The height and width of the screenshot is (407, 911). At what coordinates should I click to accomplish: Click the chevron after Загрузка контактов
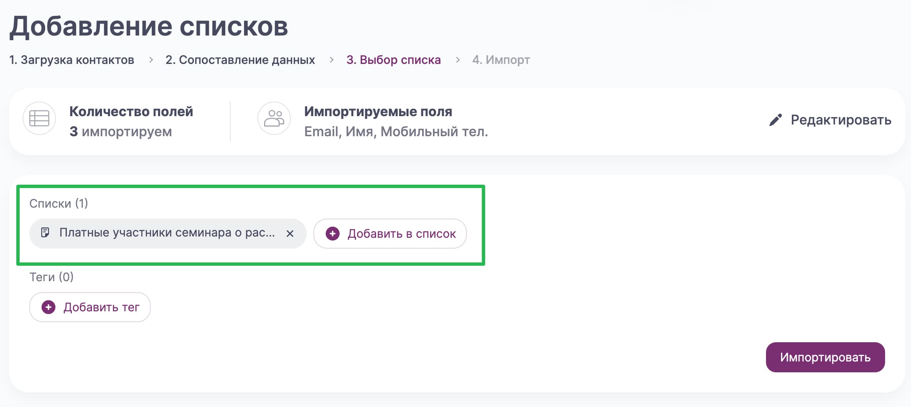pos(151,60)
